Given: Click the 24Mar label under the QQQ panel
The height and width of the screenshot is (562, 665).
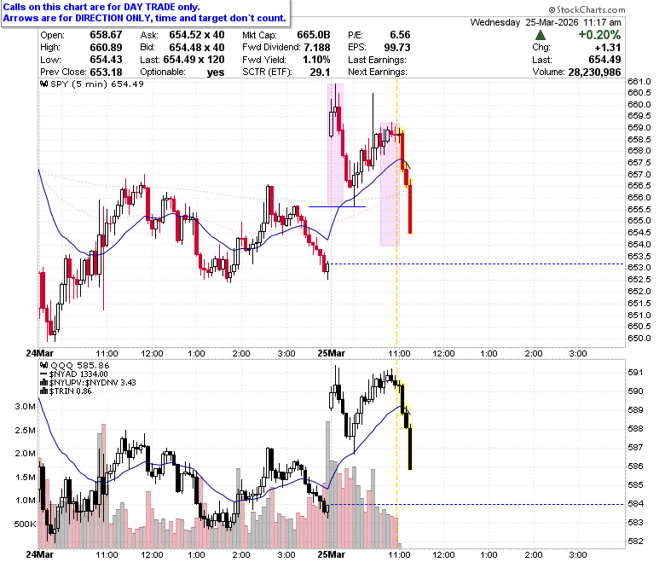Looking at the screenshot, I should pos(40,554).
